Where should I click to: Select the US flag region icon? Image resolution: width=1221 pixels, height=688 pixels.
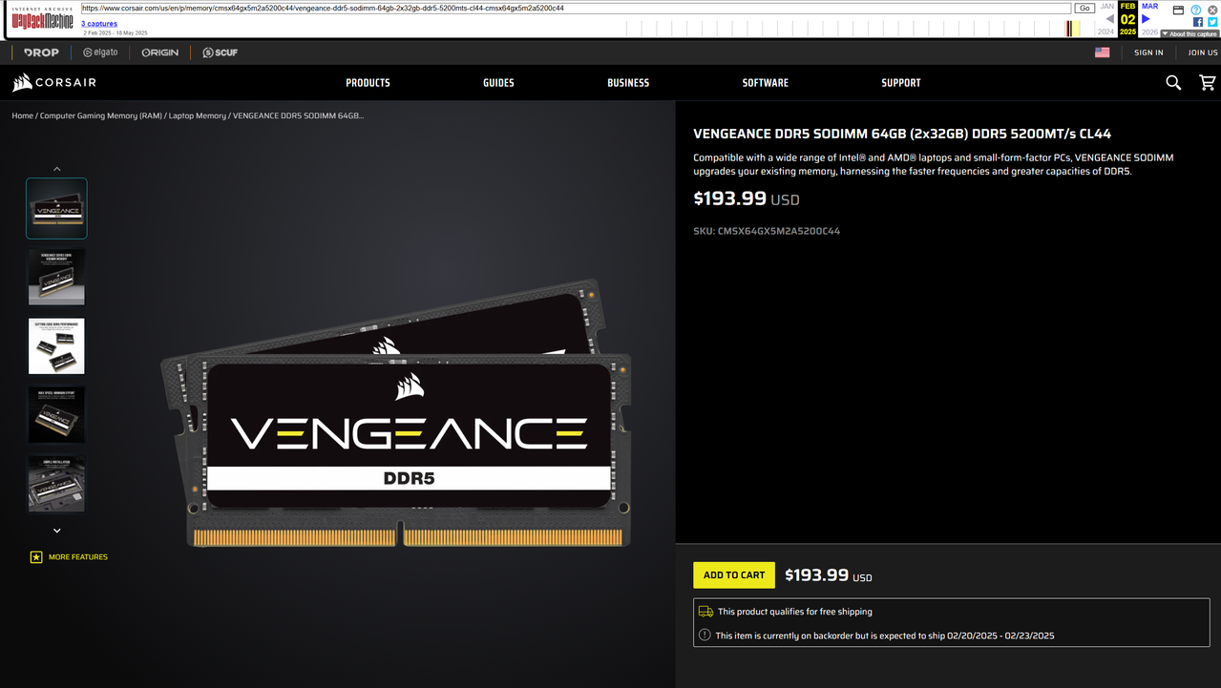[x=1102, y=52]
